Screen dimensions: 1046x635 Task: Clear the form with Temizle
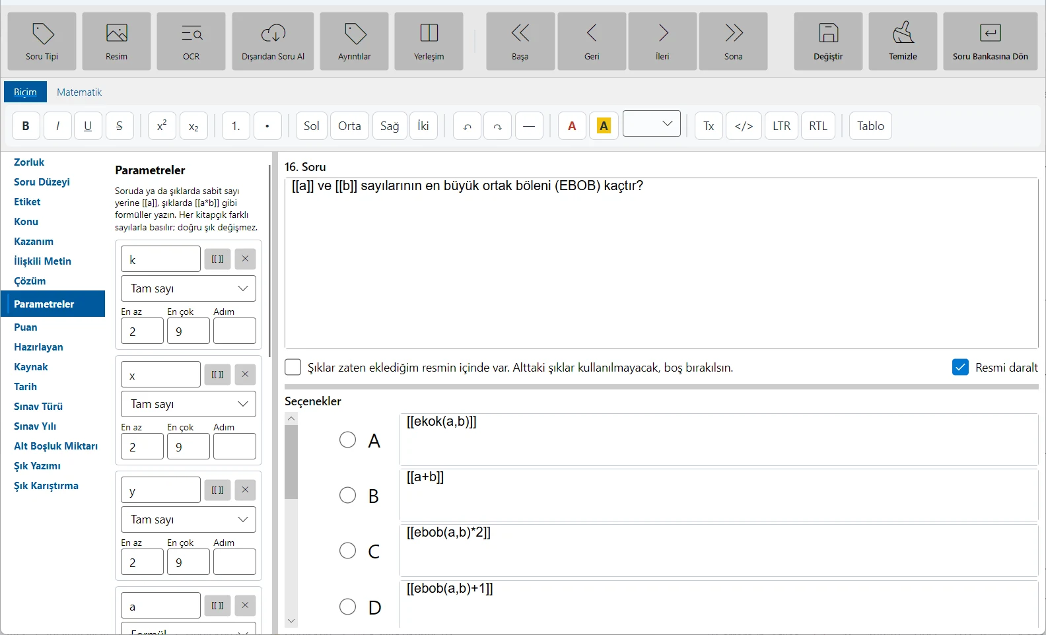[903, 41]
